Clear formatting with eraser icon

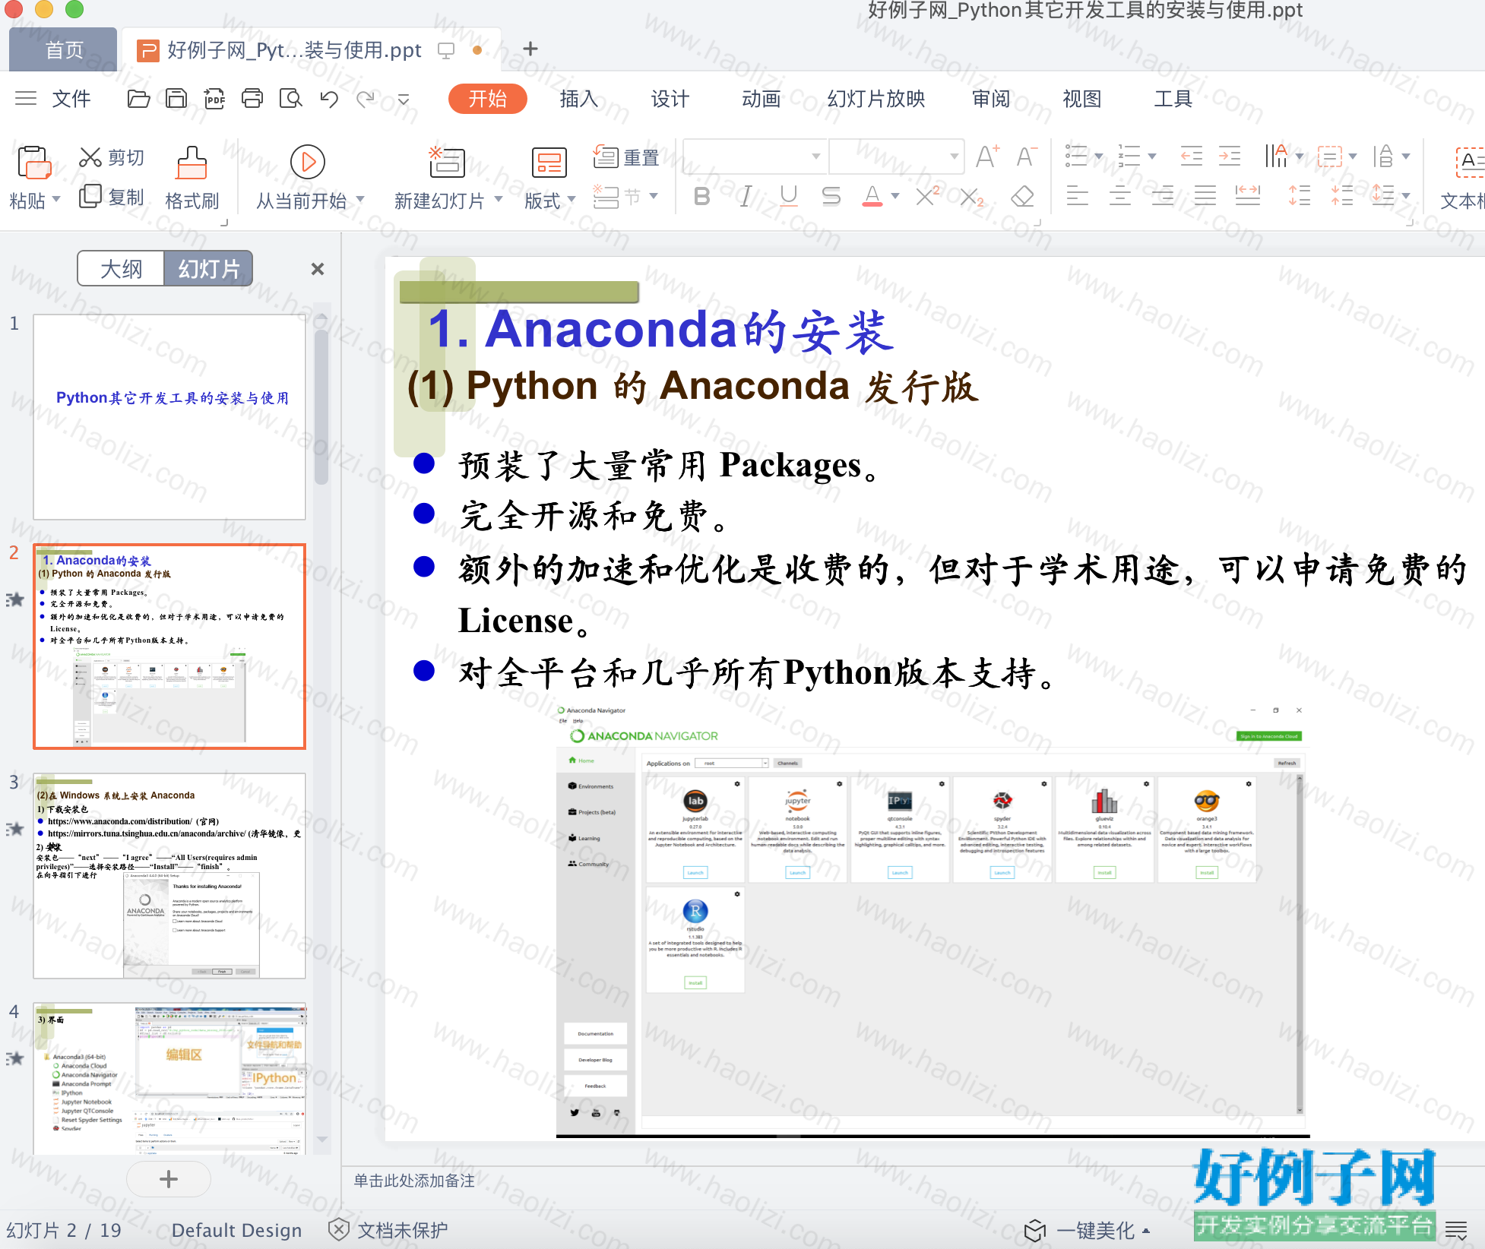coord(1022,197)
